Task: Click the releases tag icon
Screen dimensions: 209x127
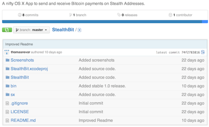Action: point(119,15)
